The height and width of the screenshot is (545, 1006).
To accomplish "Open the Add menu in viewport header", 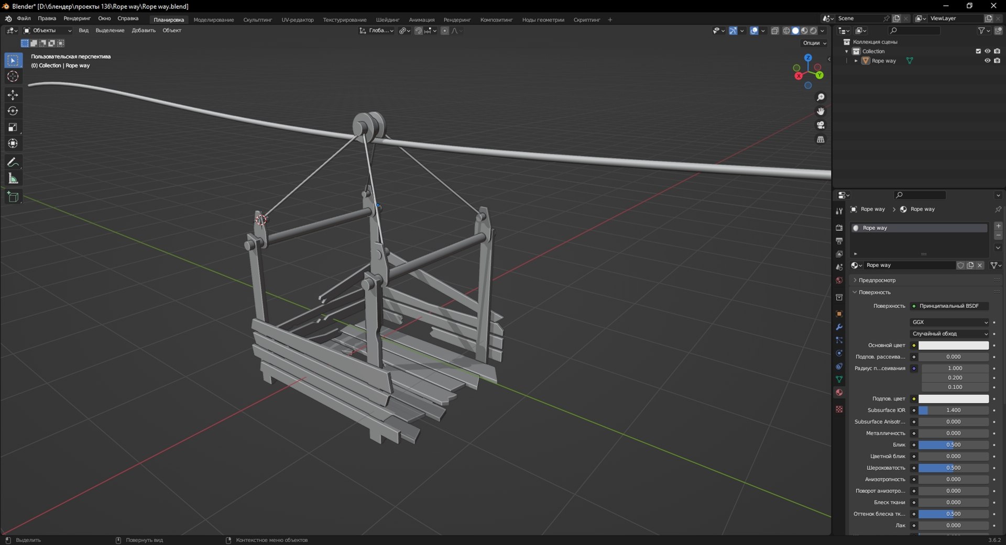I will click(x=144, y=30).
